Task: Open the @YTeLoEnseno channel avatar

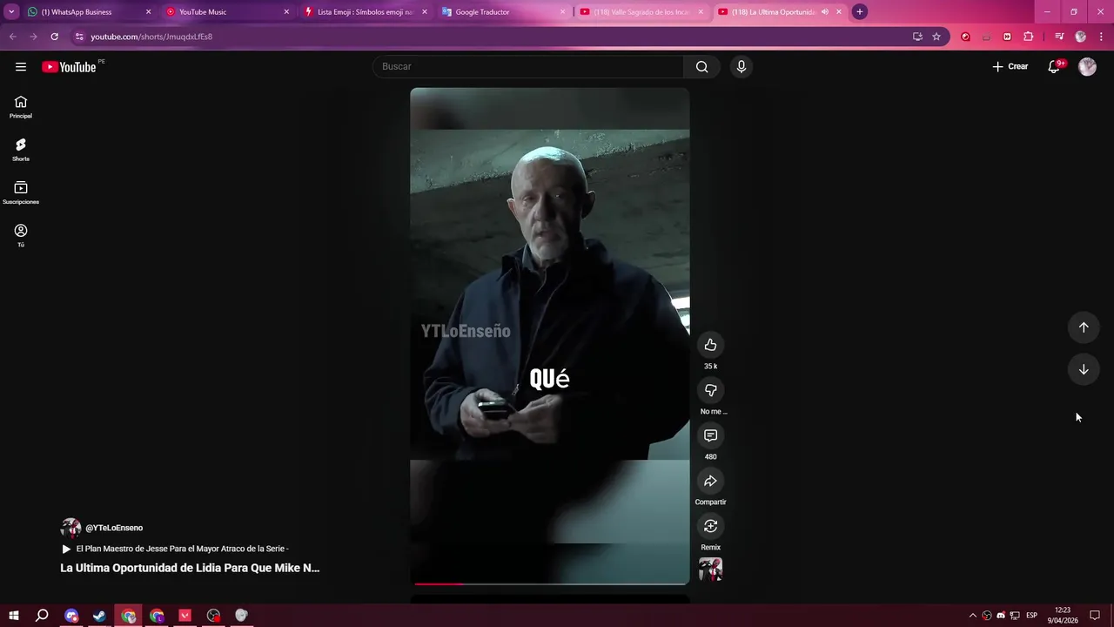Action: click(x=70, y=528)
